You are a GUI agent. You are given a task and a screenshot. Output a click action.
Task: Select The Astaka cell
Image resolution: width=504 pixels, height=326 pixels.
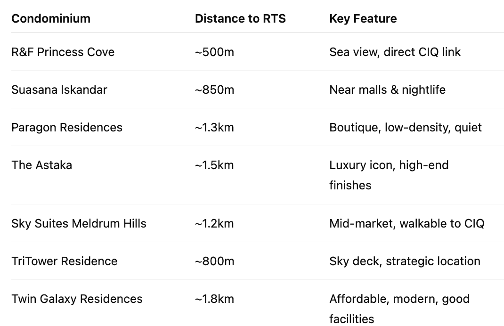pos(42,165)
